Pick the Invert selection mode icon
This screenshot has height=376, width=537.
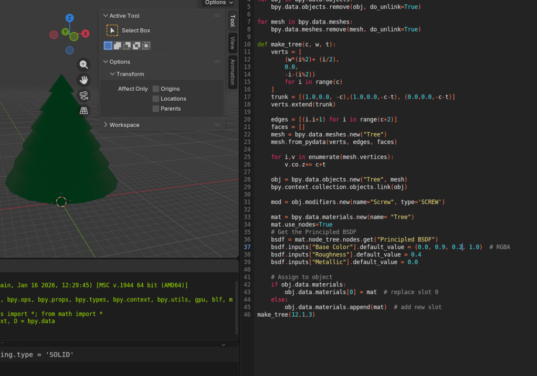[136, 46]
